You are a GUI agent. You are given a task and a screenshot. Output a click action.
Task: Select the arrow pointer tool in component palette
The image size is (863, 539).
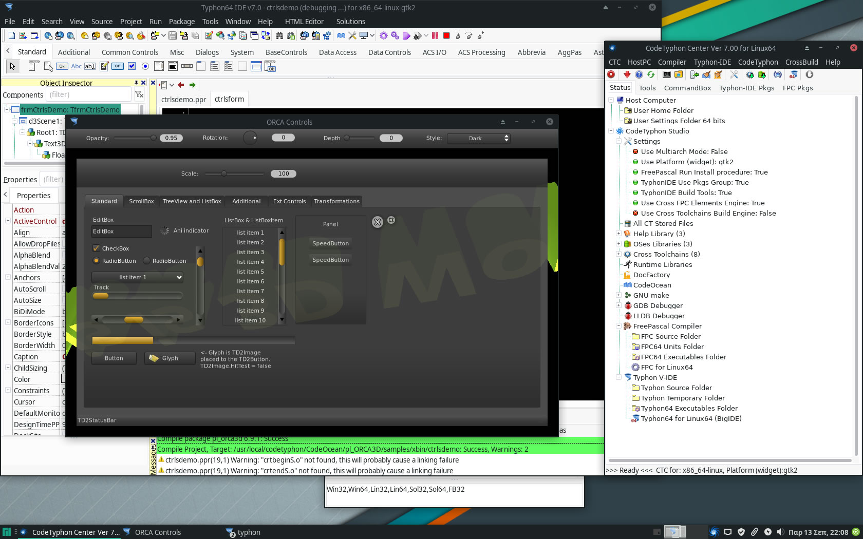pos(12,66)
